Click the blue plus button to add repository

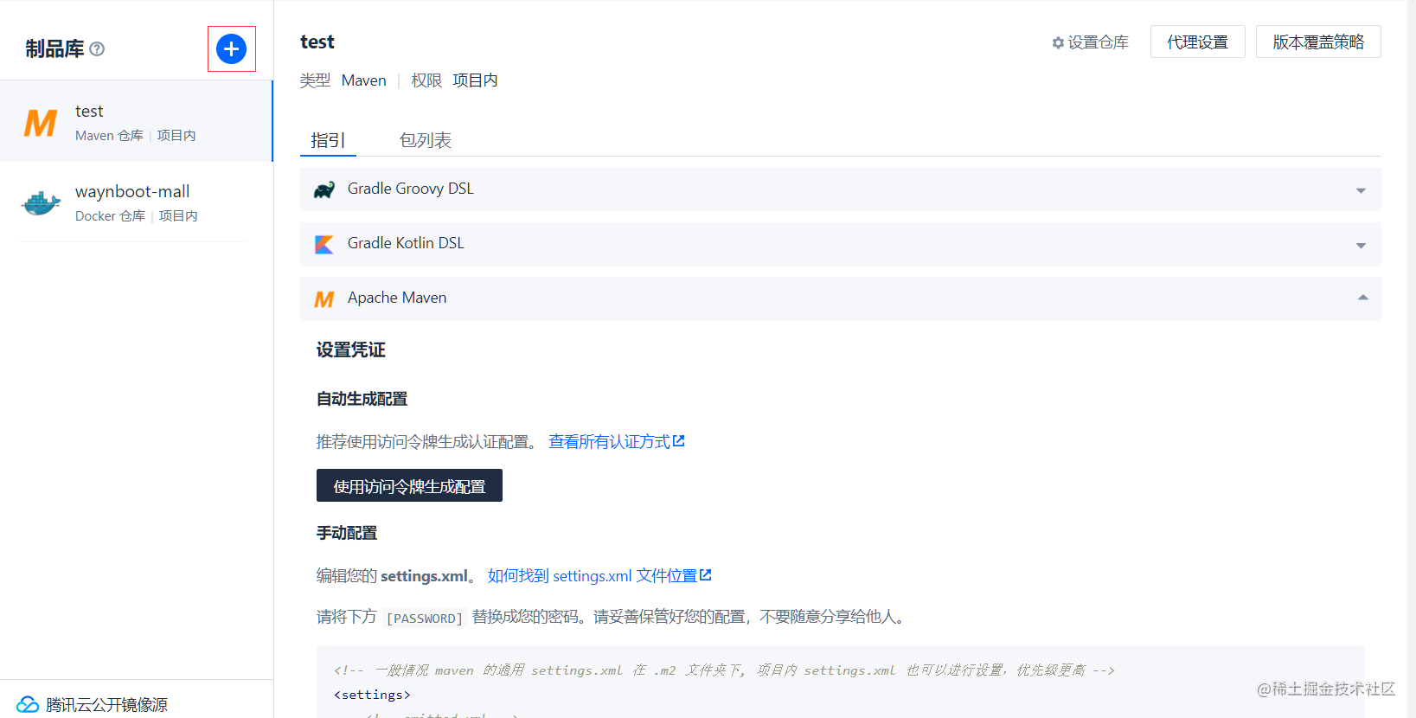click(x=231, y=49)
